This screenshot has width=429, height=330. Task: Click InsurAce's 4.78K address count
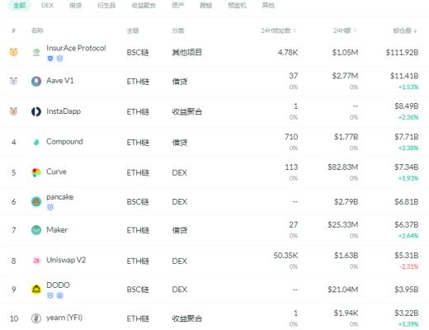(x=288, y=52)
